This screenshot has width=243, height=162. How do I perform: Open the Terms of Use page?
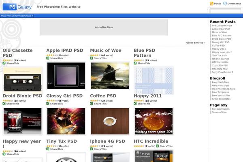(219, 112)
